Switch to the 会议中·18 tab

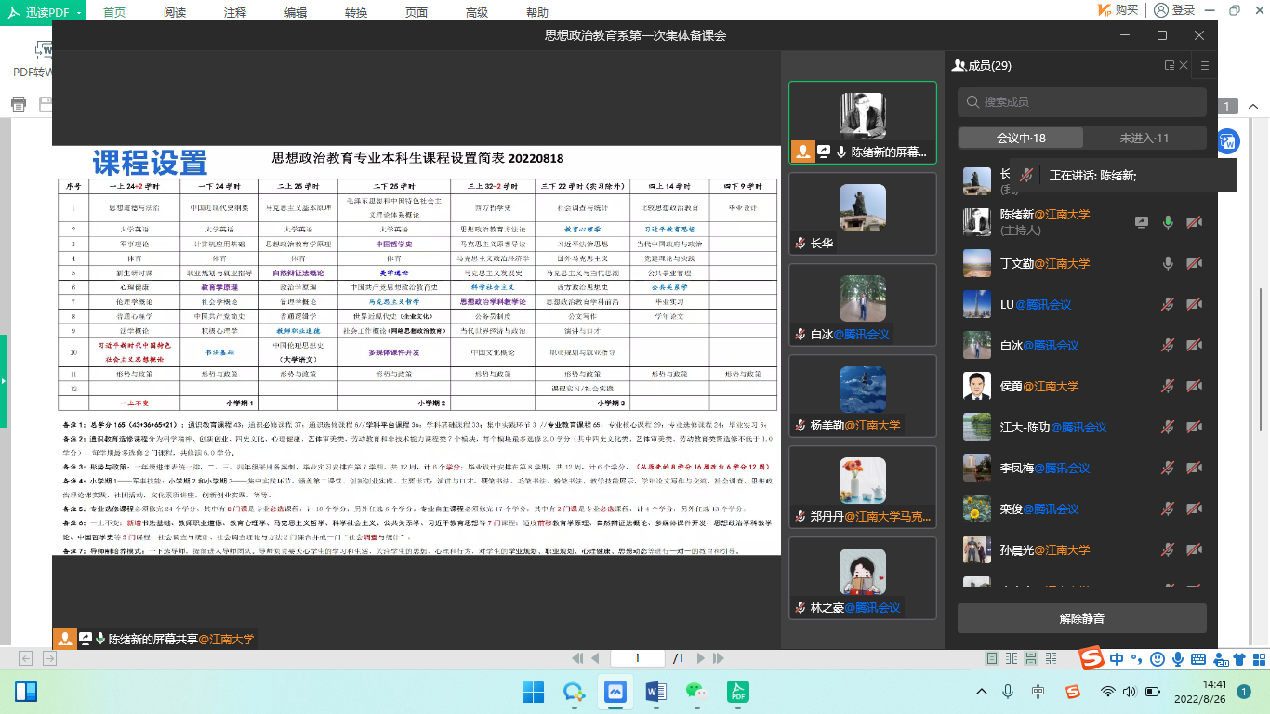click(1021, 138)
